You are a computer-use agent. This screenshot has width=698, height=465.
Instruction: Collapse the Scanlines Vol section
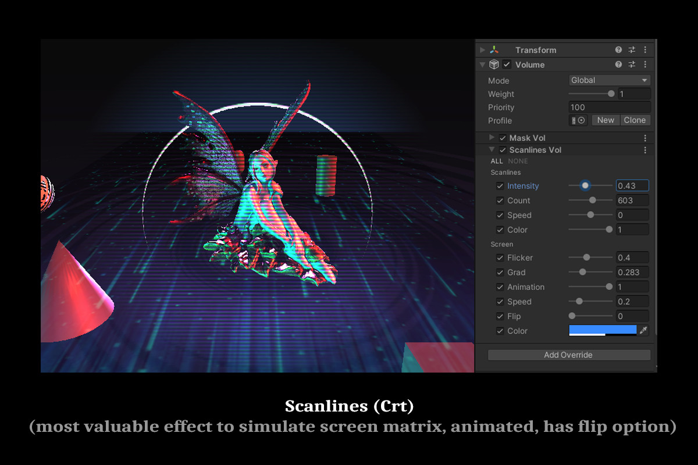pos(492,149)
